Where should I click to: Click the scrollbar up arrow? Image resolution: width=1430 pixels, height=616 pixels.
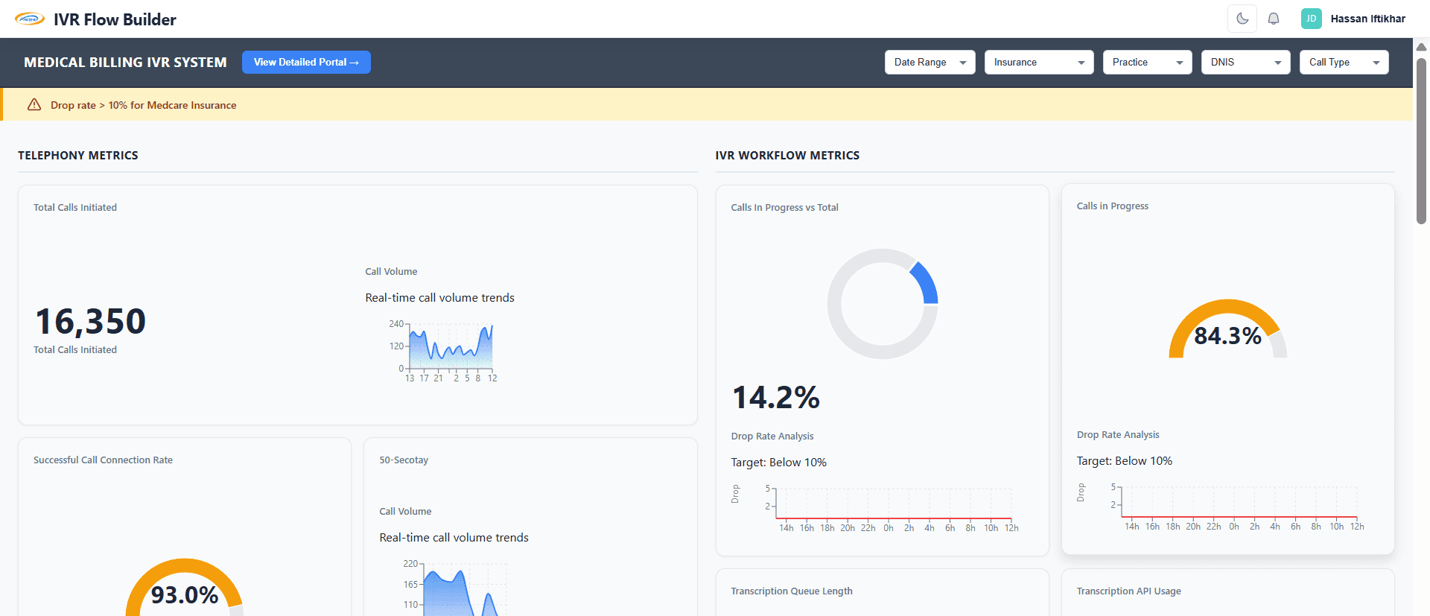coord(1421,47)
